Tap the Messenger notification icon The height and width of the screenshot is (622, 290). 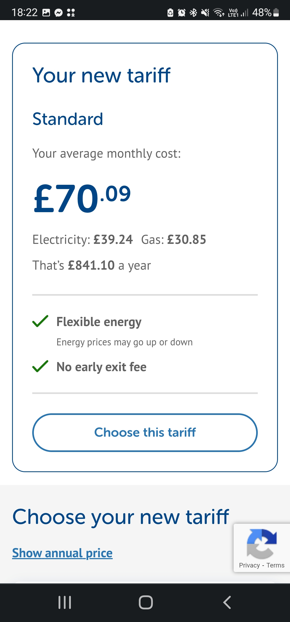pyautogui.click(x=59, y=13)
